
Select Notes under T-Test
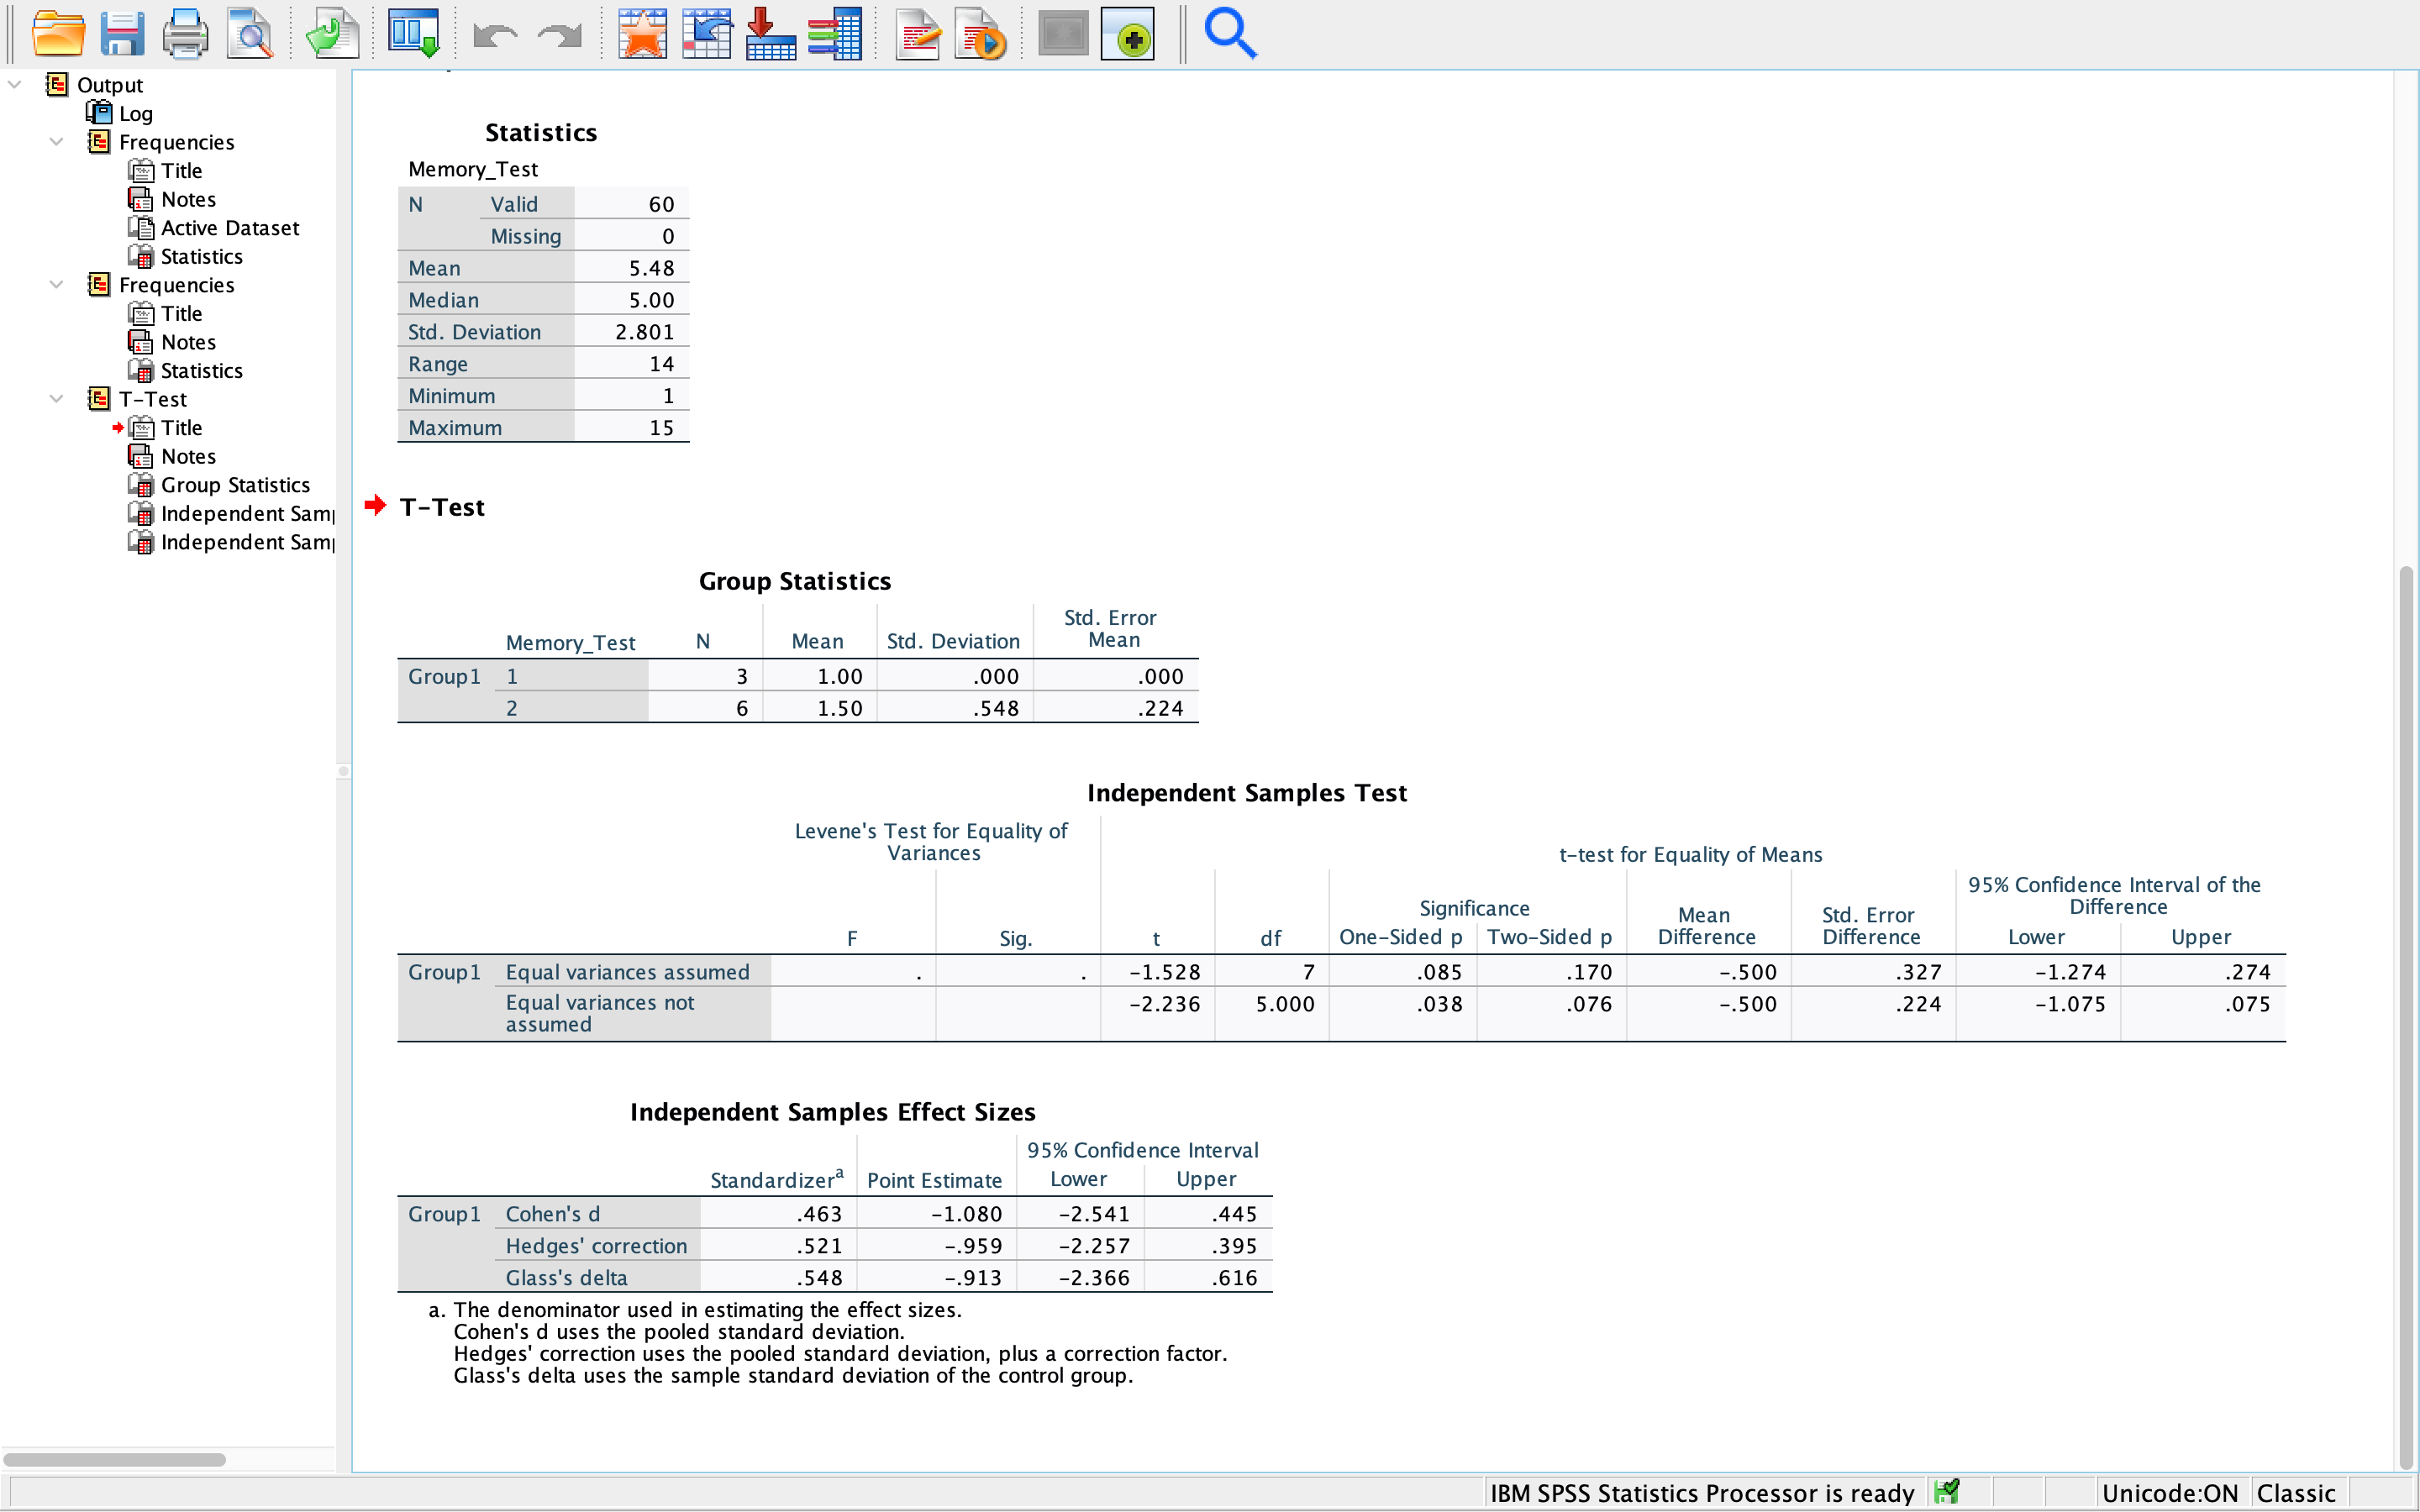click(189, 456)
